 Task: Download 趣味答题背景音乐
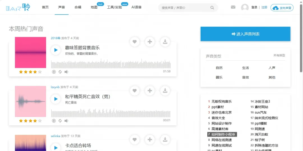pos(165,42)
